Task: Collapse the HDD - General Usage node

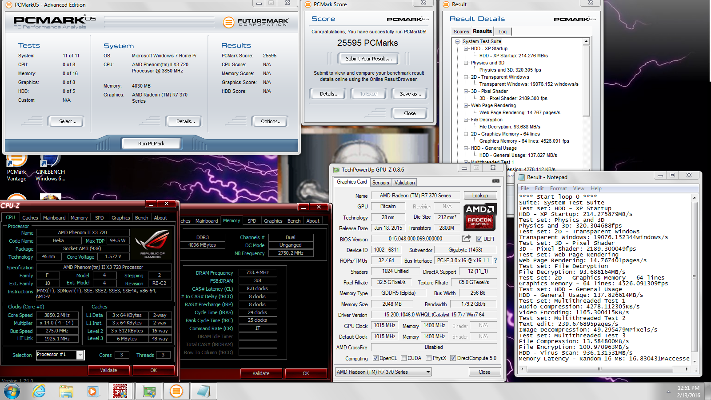Action: tap(466, 148)
